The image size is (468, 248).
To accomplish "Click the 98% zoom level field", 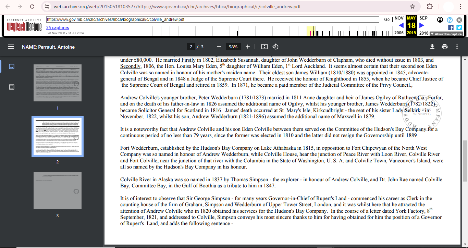I will coord(233,47).
